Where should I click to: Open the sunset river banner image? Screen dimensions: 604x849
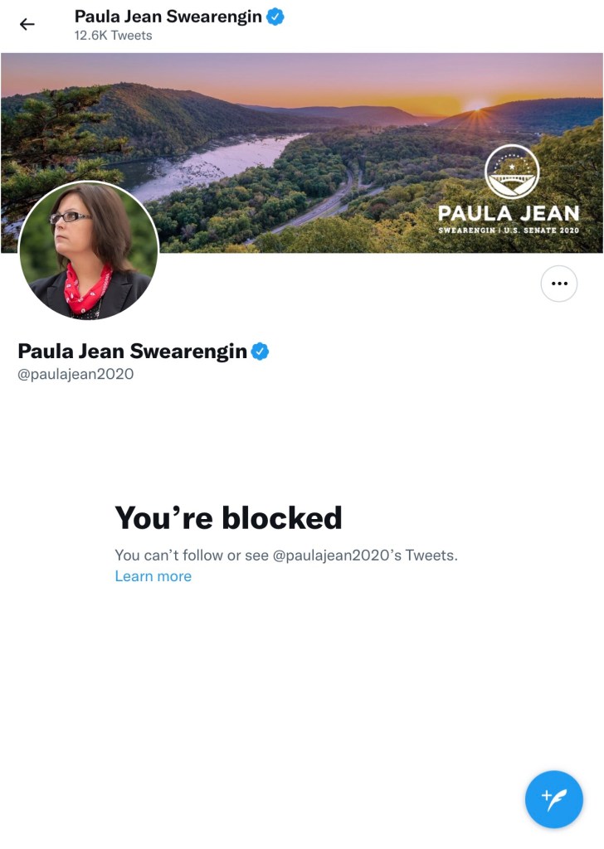pyautogui.click(x=302, y=153)
